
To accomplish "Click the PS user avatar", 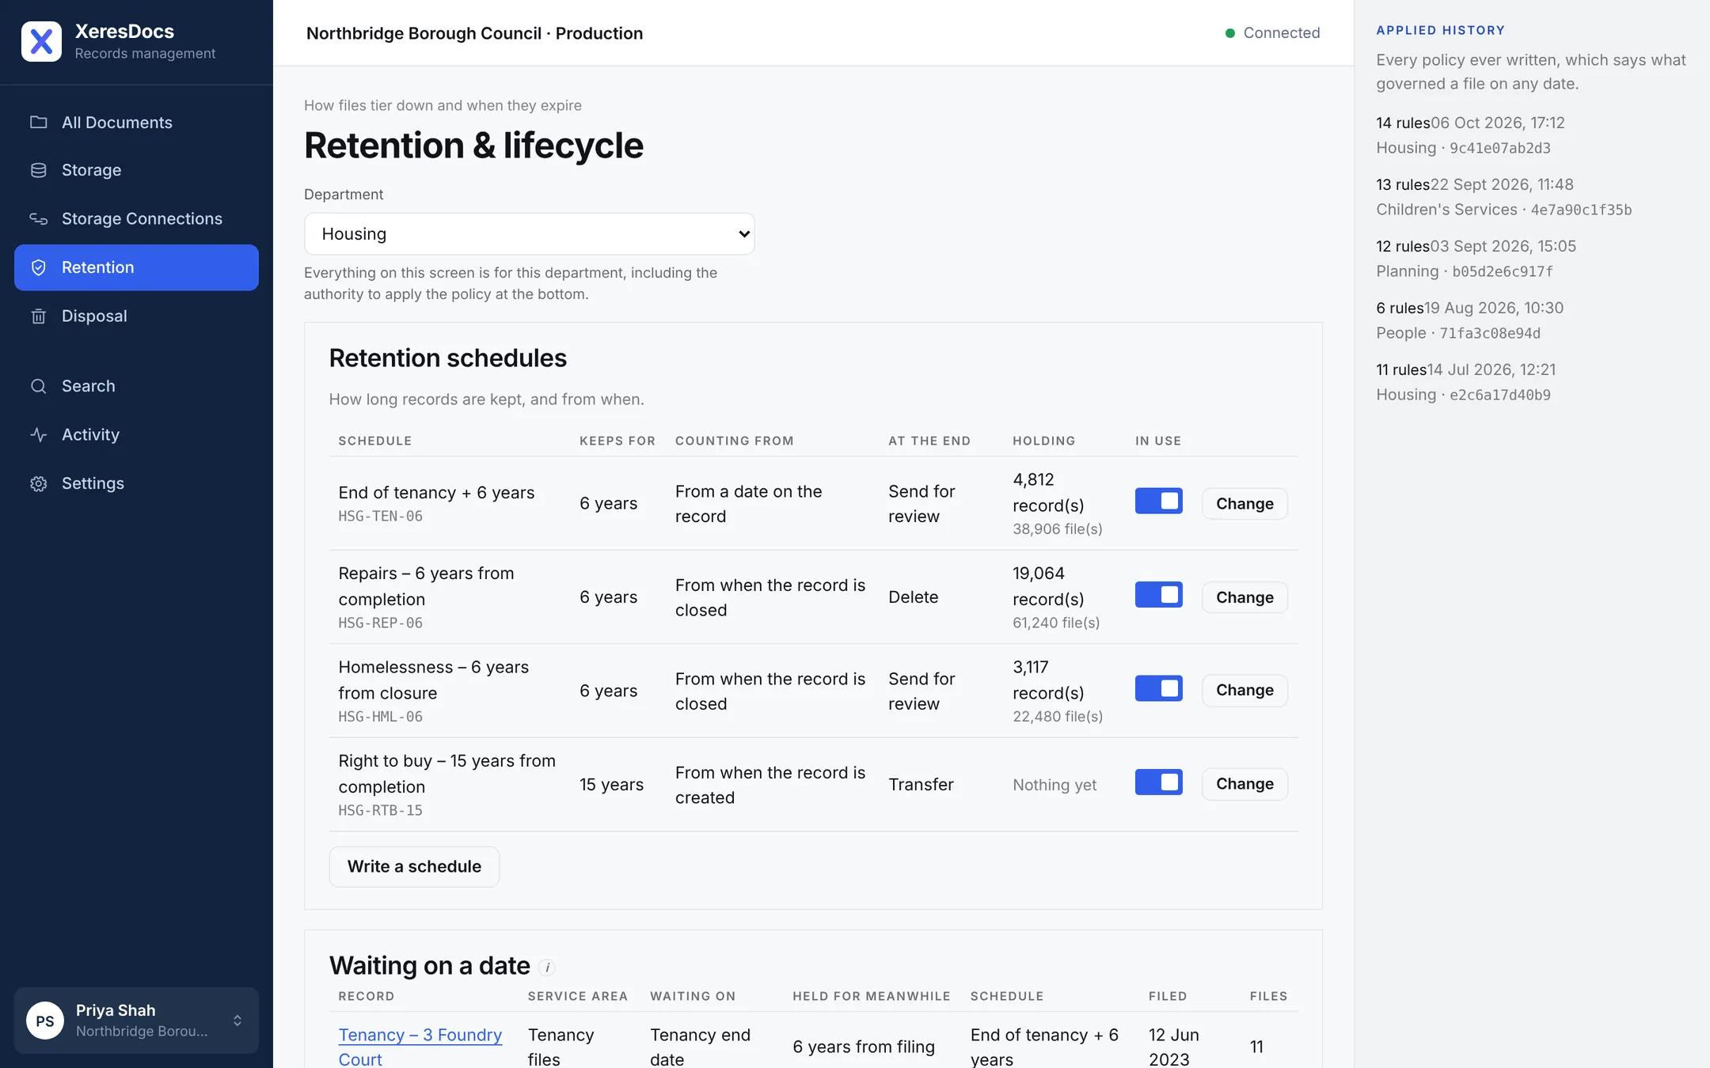I will point(45,1021).
